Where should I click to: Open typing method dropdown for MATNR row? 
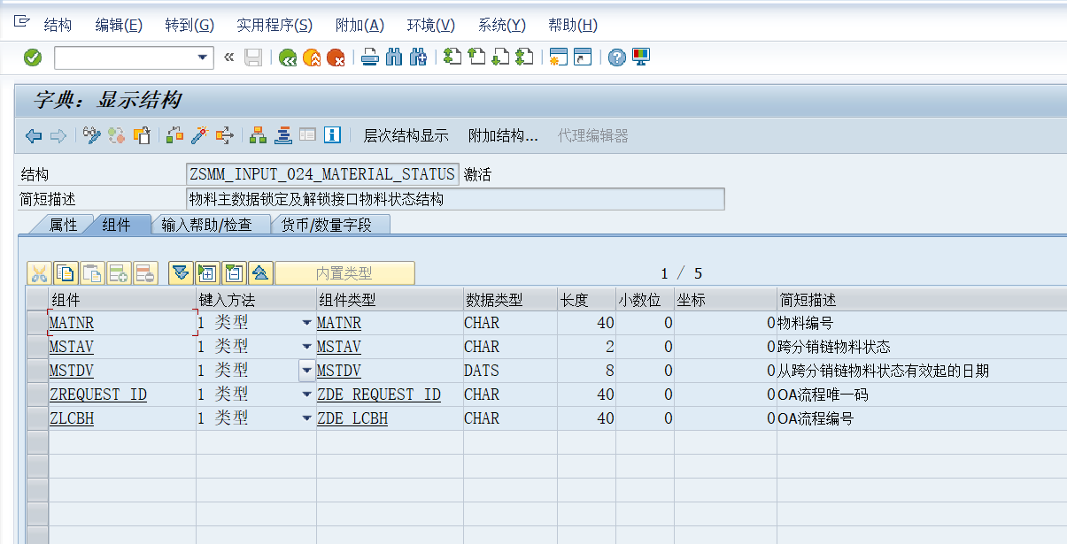tap(307, 323)
